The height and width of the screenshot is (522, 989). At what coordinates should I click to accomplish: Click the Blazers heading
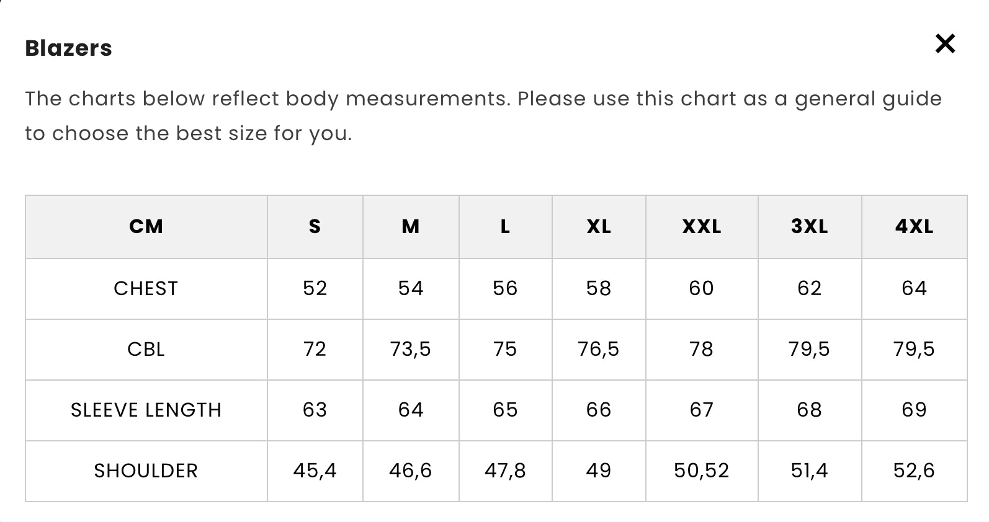68,48
